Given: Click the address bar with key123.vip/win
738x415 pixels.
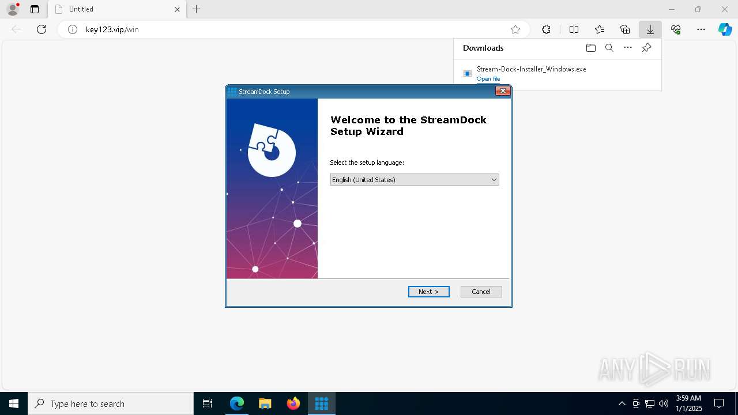Looking at the screenshot, I should point(294,29).
